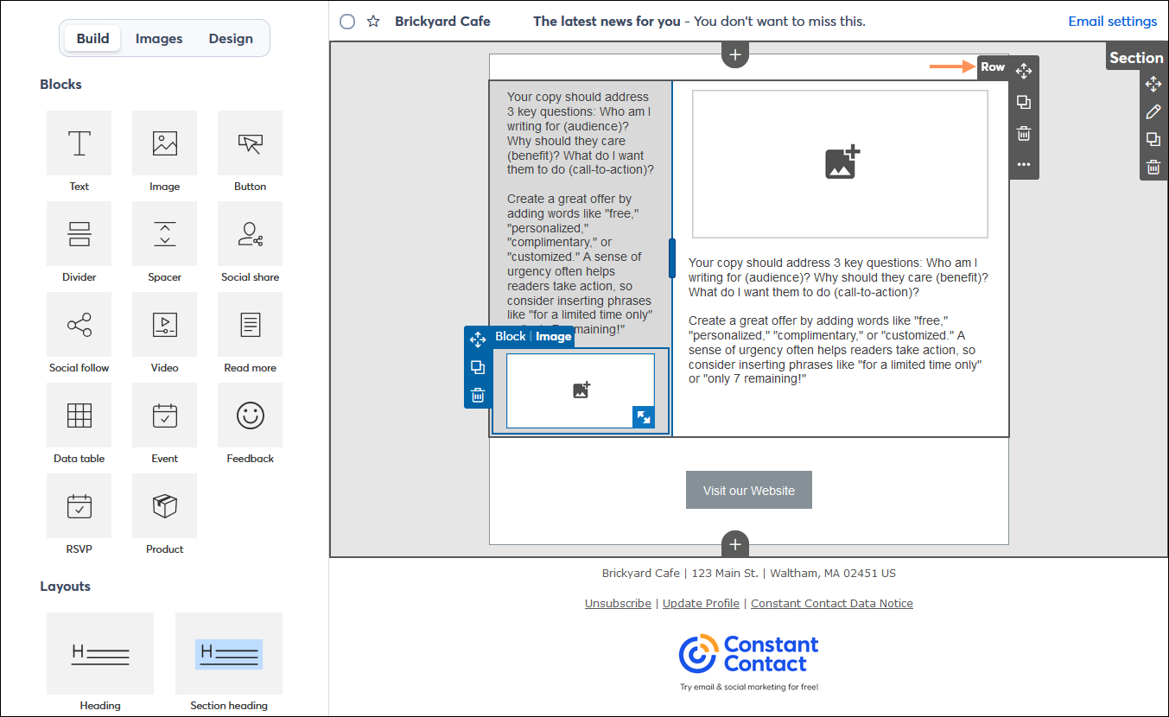Delete the Row with trash icon

(1024, 133)
